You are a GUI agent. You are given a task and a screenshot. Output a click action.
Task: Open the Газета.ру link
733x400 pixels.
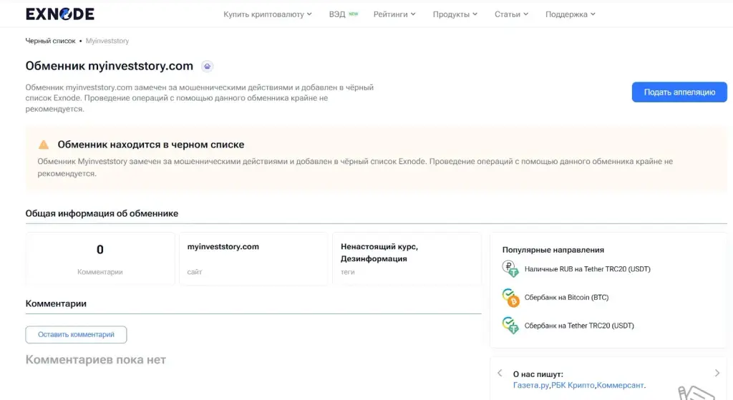tap(531, 386)
